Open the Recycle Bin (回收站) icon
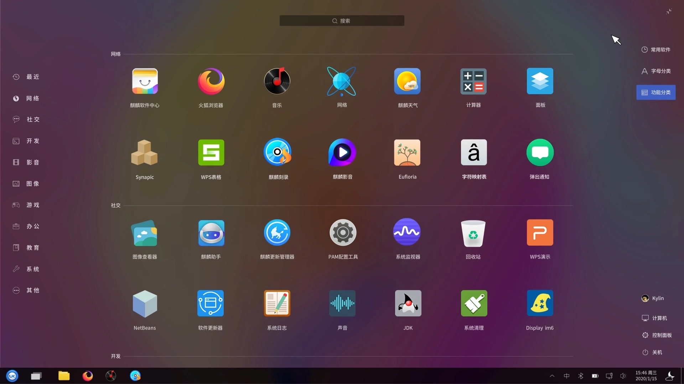Viewport: 684px width, 384px height. tap(473, 233)
